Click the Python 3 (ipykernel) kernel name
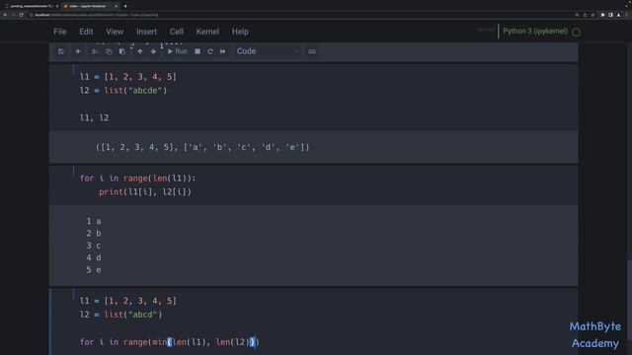Viewport: 632px width, 355px height. [x=535, y=31]
